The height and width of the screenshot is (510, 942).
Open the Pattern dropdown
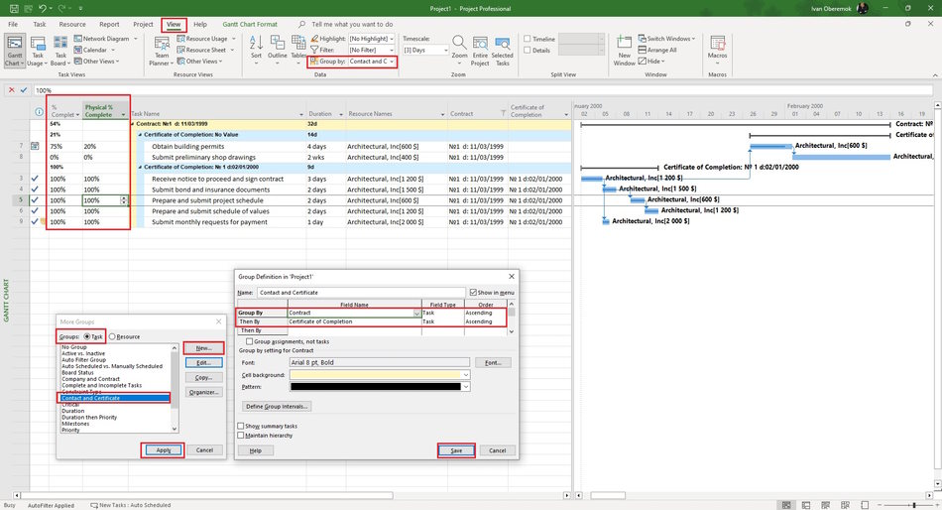pos(466,387)
